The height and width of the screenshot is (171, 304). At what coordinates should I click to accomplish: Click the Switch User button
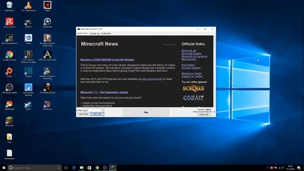tap(204, 114)
